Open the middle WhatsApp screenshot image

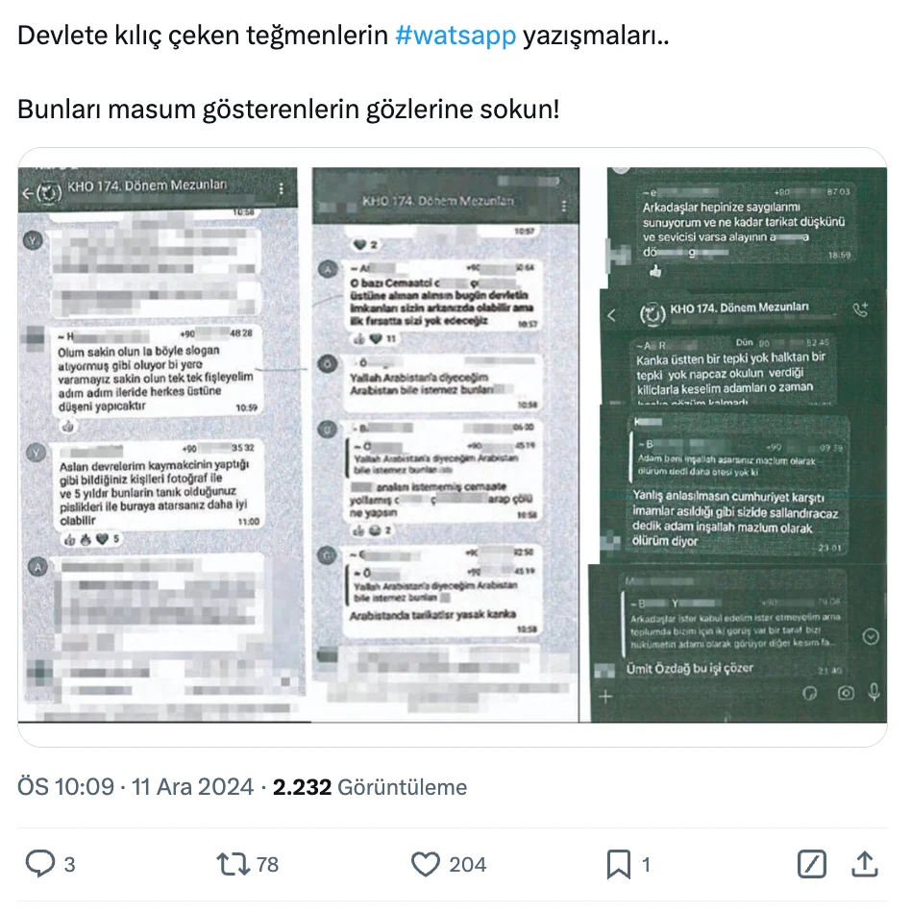point(445,445)
